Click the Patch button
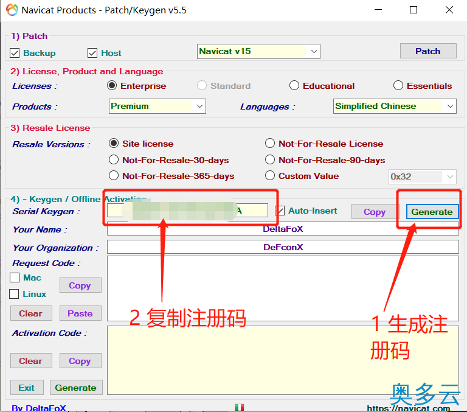467x412 pixels. 428,51
